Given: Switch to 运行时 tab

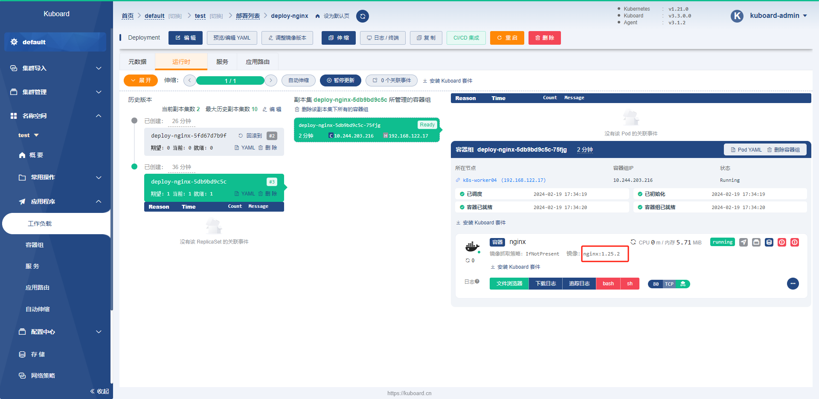Looking at the screenshot, I should pyautogui.click(x=181, y=62).
